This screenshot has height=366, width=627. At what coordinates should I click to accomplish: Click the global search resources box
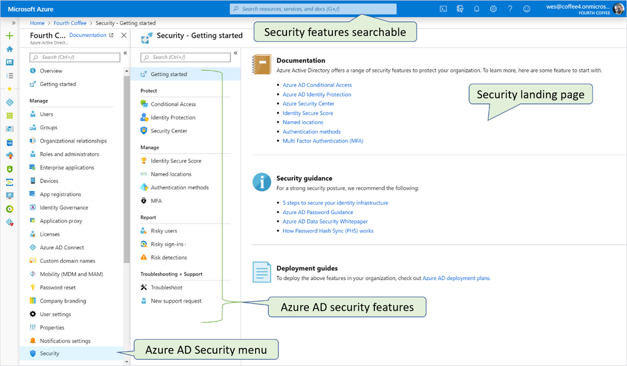[313, 9]
